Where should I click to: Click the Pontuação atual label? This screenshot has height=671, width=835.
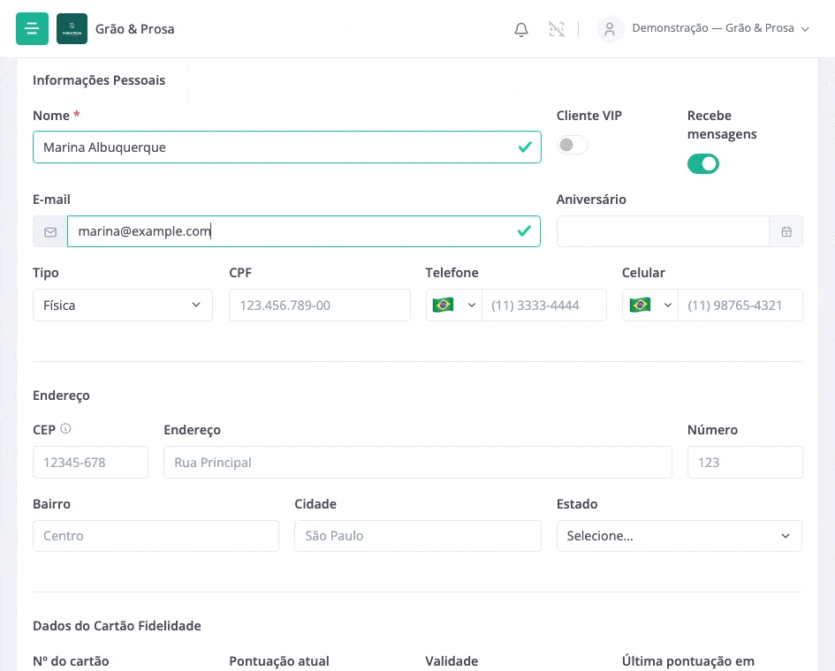click(x=279, y=661)
